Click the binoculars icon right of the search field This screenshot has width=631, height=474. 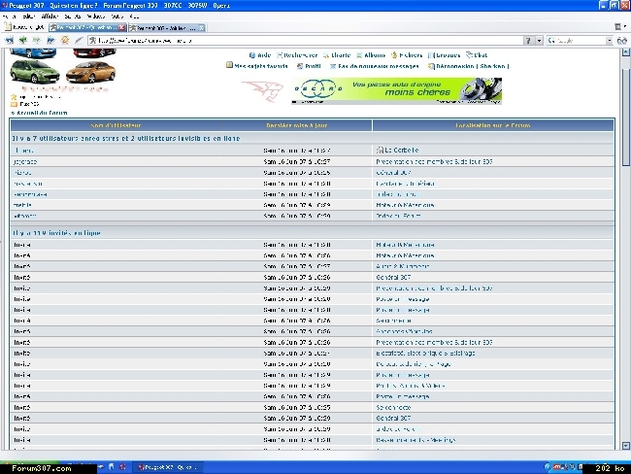click(621, 40)
